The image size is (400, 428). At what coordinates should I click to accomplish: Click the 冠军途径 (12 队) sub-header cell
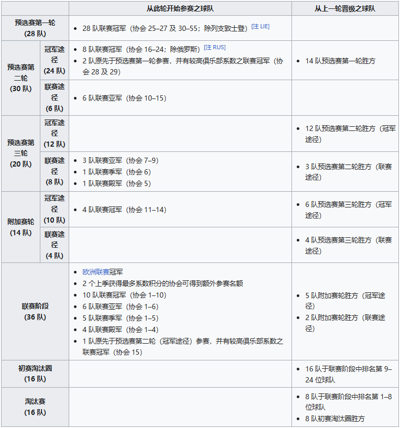click(55, 134)
